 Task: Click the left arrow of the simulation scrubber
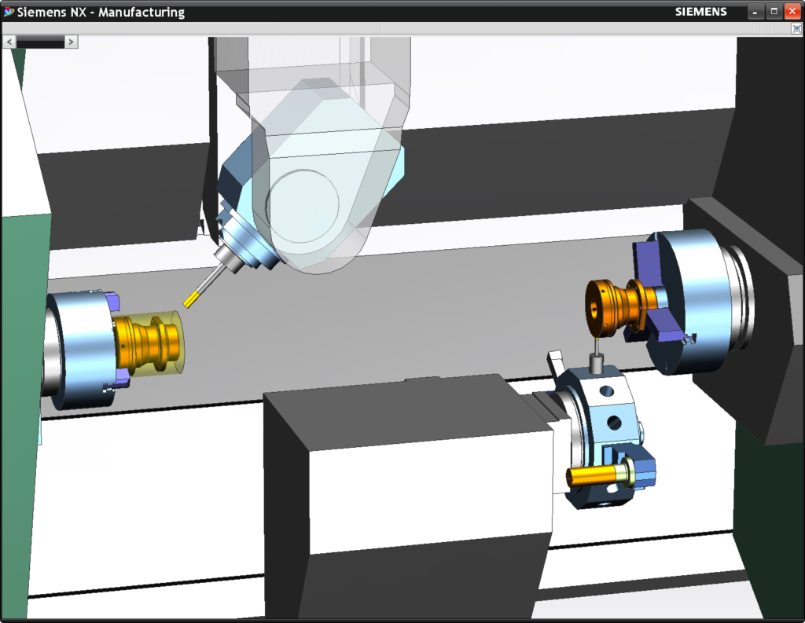click(8, 41)
